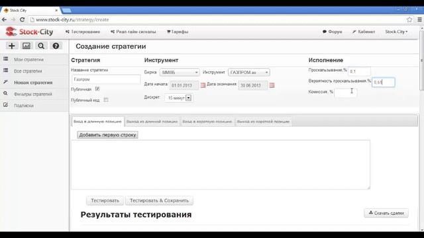Image resolution: width=424 pixels, height=238 pixels.
Task: Open the Дискрет 15 минут dropdown
Action: click(178, 98)
